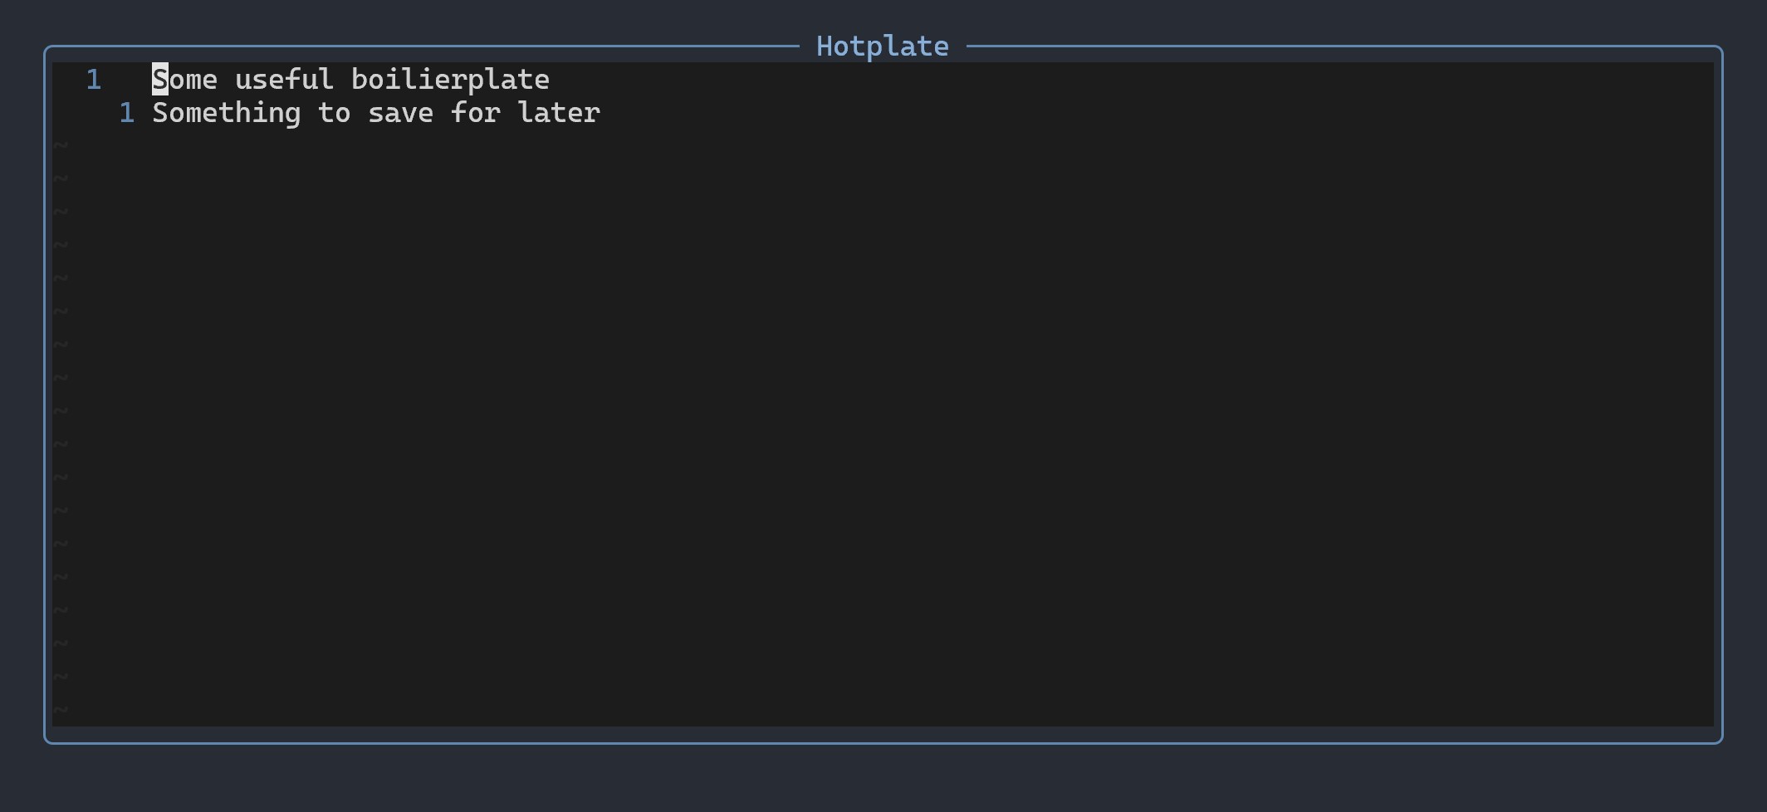Screen dimensions: 1767x812
Task: Click the first tilde empty-line marker
Action: pyautogui.click(x=60, y=146)
